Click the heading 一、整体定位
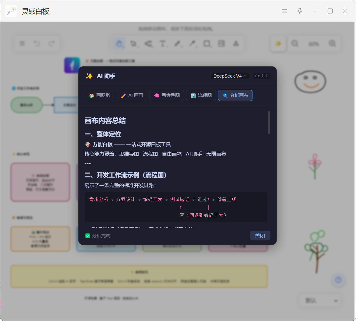 (x=103, y=134)
